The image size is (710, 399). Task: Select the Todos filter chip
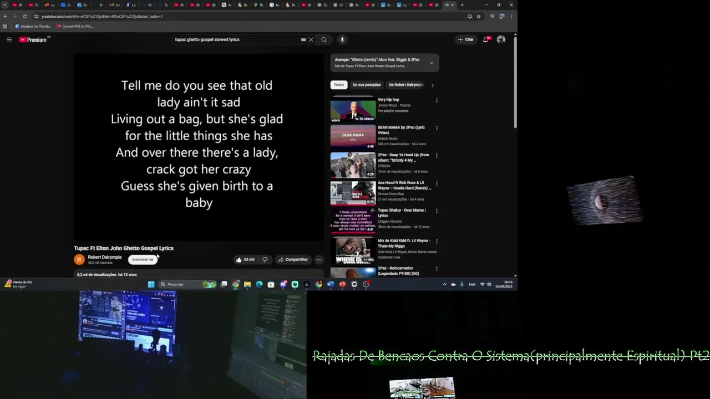pyautogui.click(x=339, y=85)
